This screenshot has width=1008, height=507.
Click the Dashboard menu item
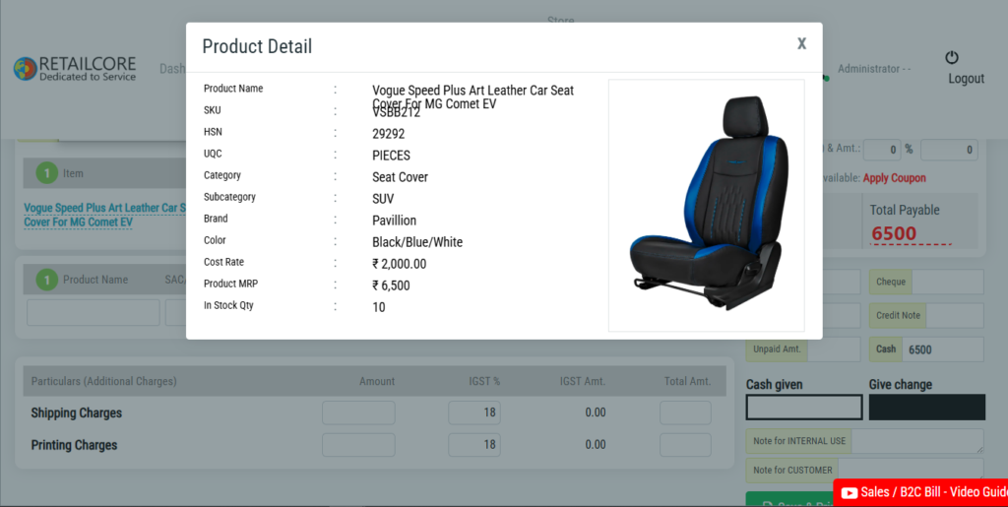[172, 69]
